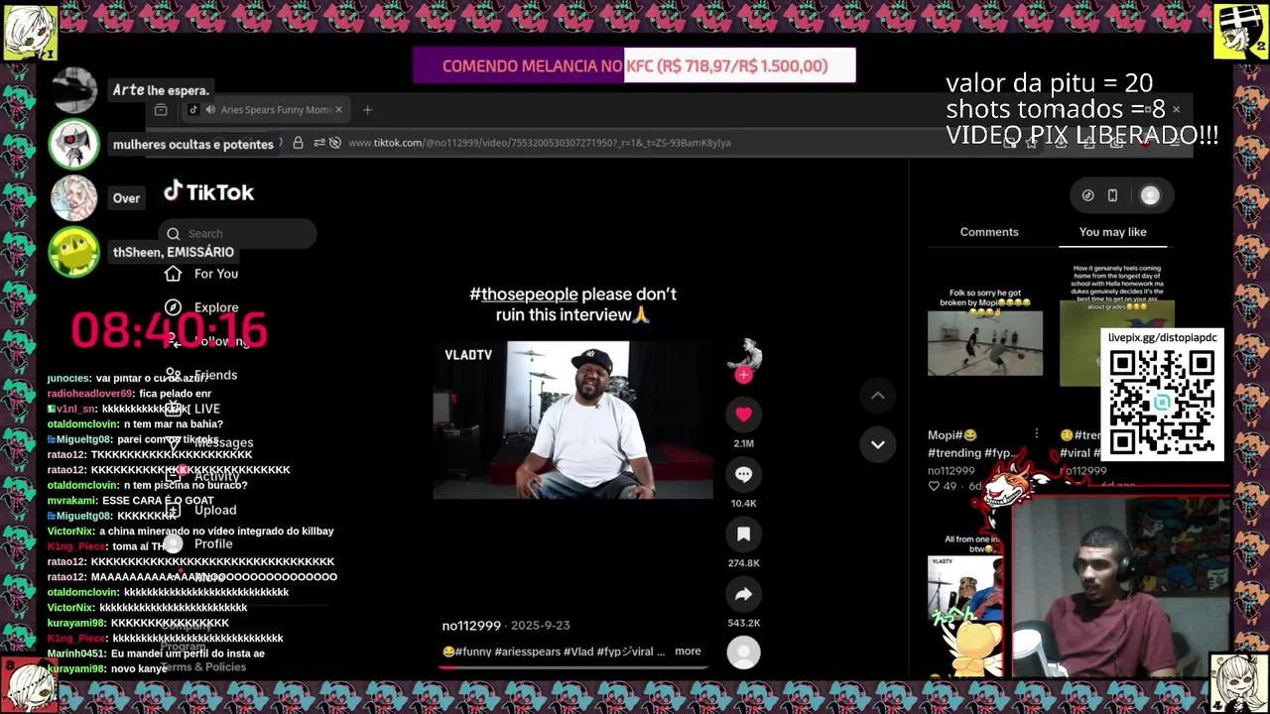Like the video with the heart icon
Viewport: 1270px width, 714px height.
[x=743, y=415]
